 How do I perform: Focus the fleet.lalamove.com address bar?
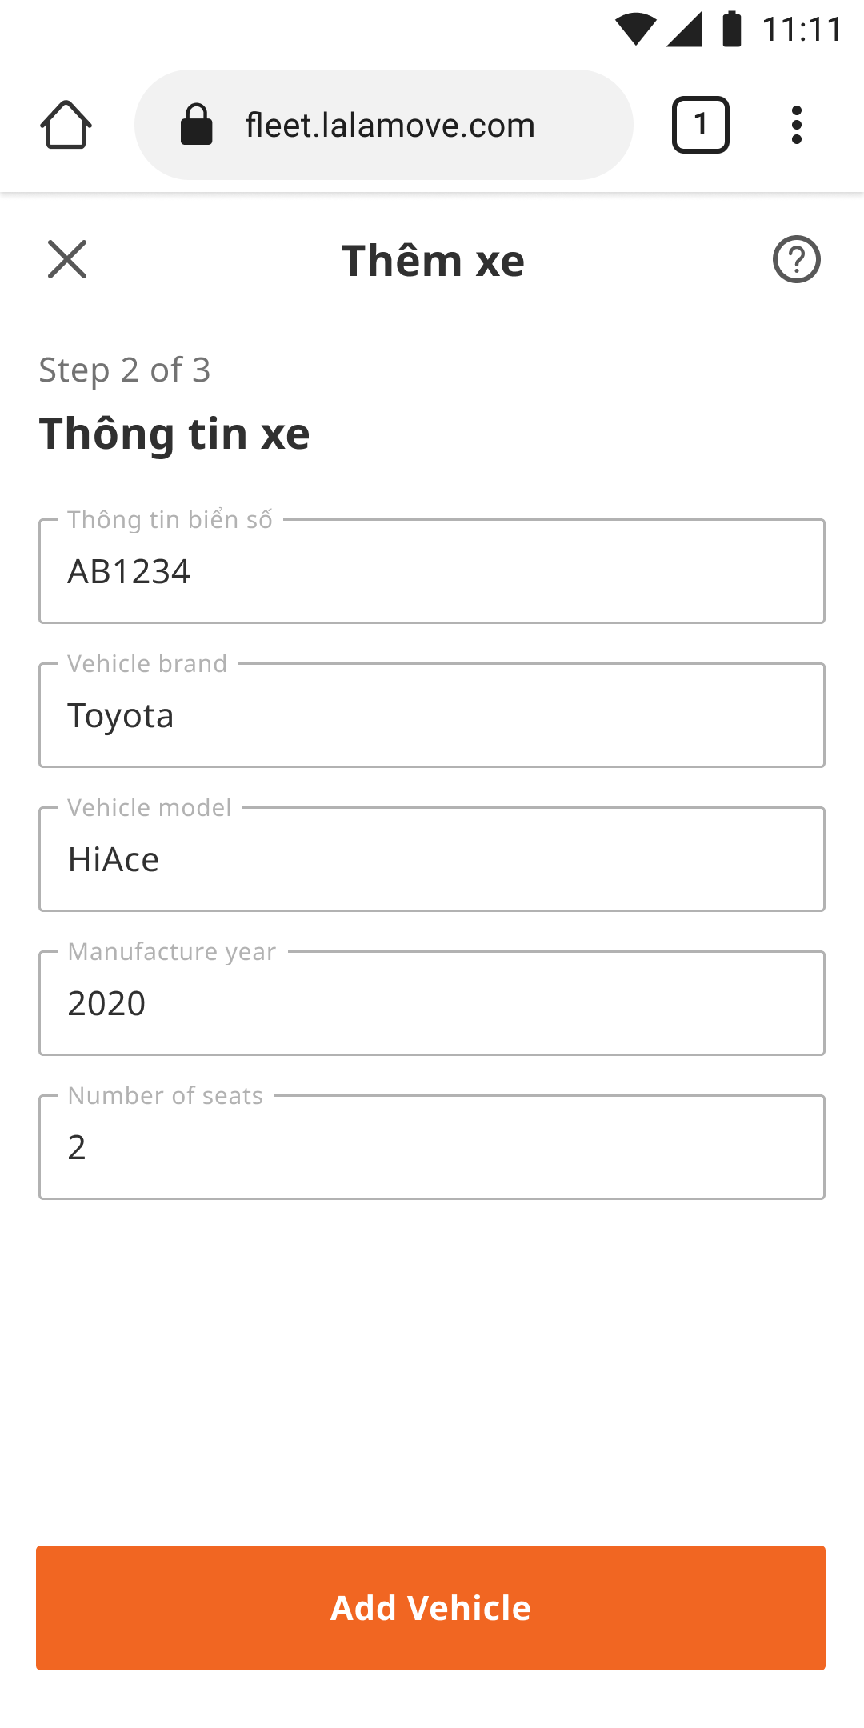384,125
